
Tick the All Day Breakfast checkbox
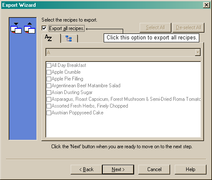point(49,65)
